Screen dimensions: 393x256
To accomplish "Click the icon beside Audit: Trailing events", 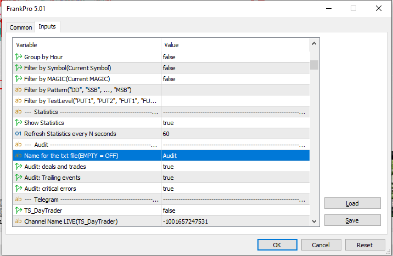I will (18, 178).
